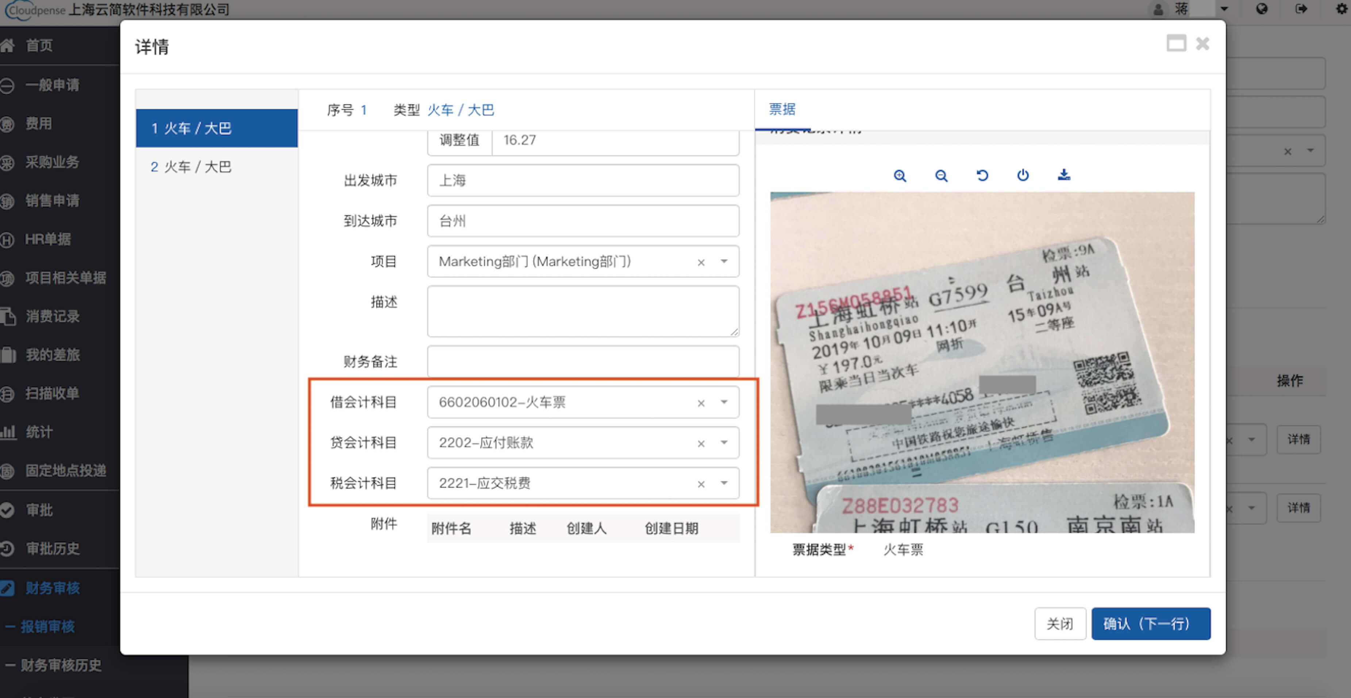
Task: Click the globe language icon in header
Action: click(x=1262, y=9)
